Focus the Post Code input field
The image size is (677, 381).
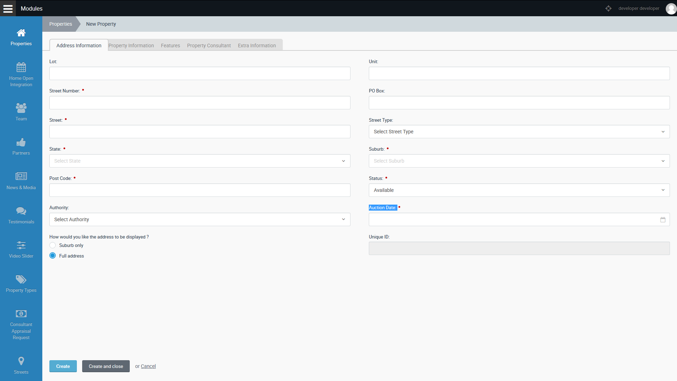point(200,190)
